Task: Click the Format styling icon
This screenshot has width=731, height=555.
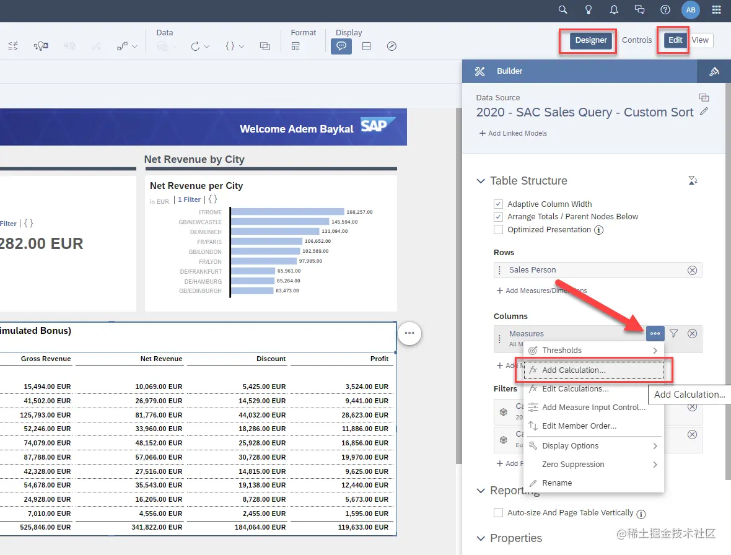Action: 295,46
